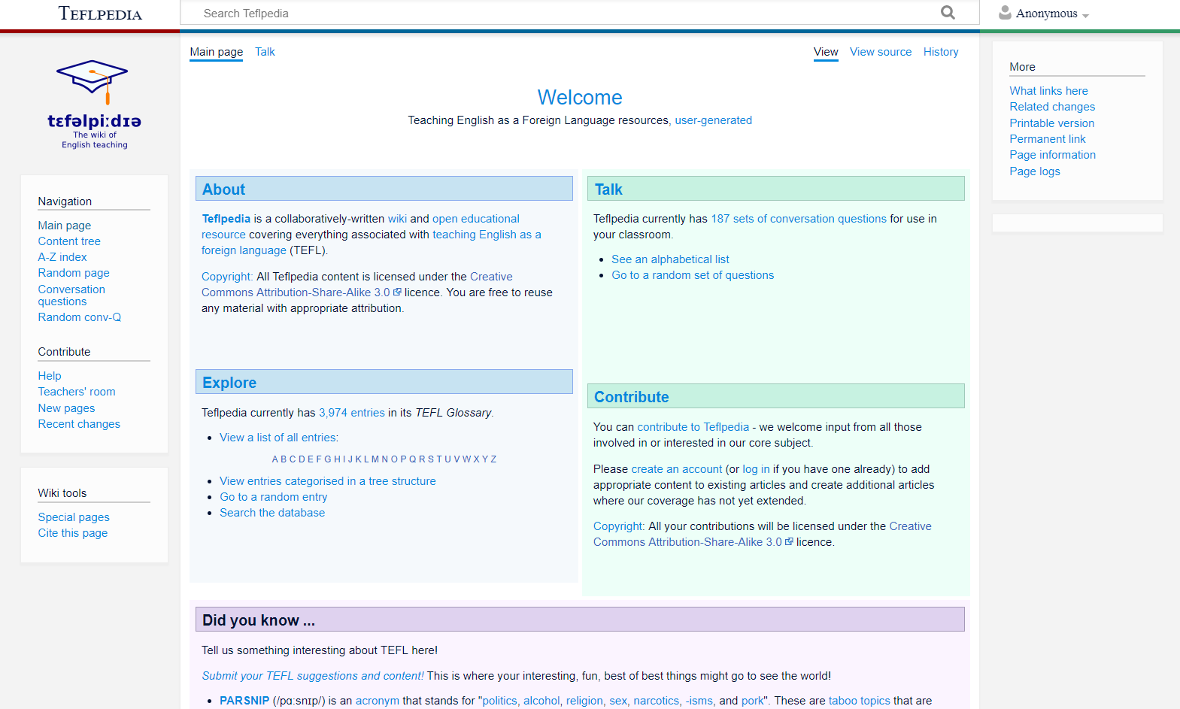Open Conversation questions in sidebar
This screenshot has width=1180, height=709.
click(x=71, y=295)
